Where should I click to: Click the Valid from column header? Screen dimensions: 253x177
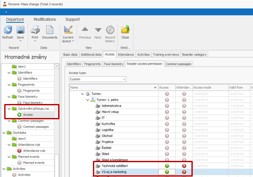pos(239,87)
